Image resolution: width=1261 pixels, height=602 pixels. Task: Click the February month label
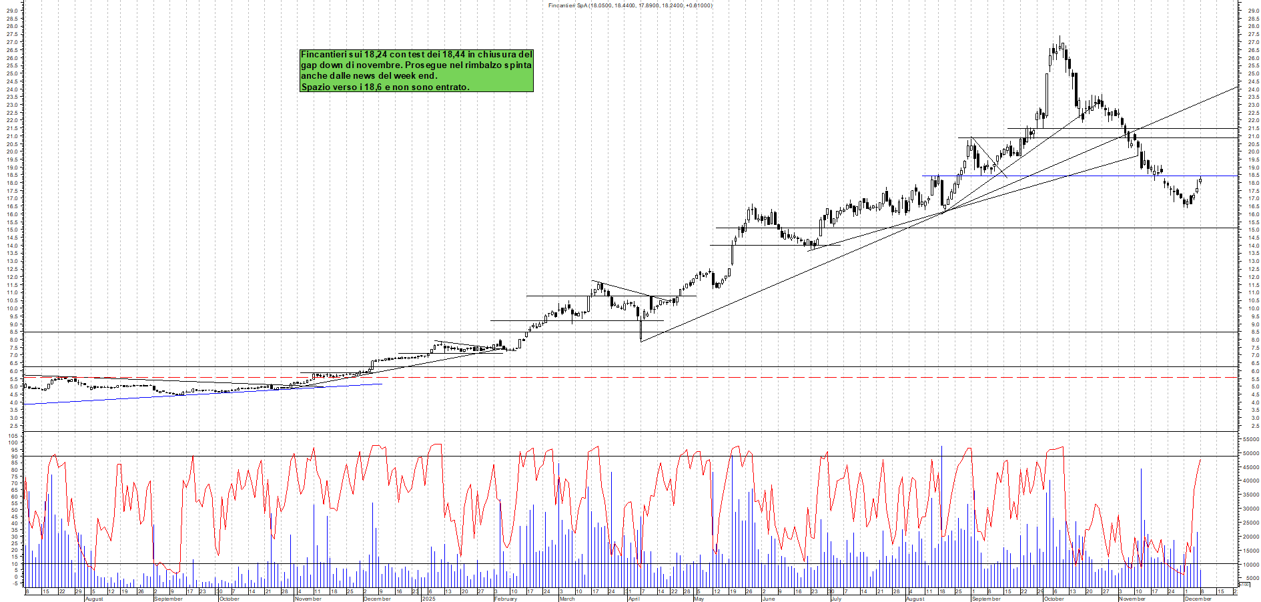click(505, 599)
